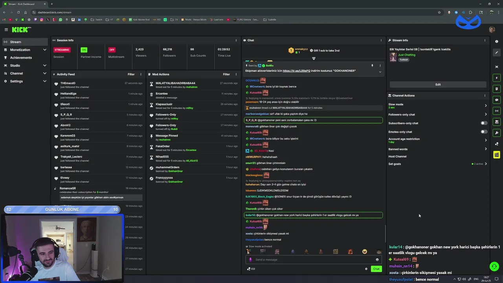Open the Chat panel options menu

pos(381,40)
